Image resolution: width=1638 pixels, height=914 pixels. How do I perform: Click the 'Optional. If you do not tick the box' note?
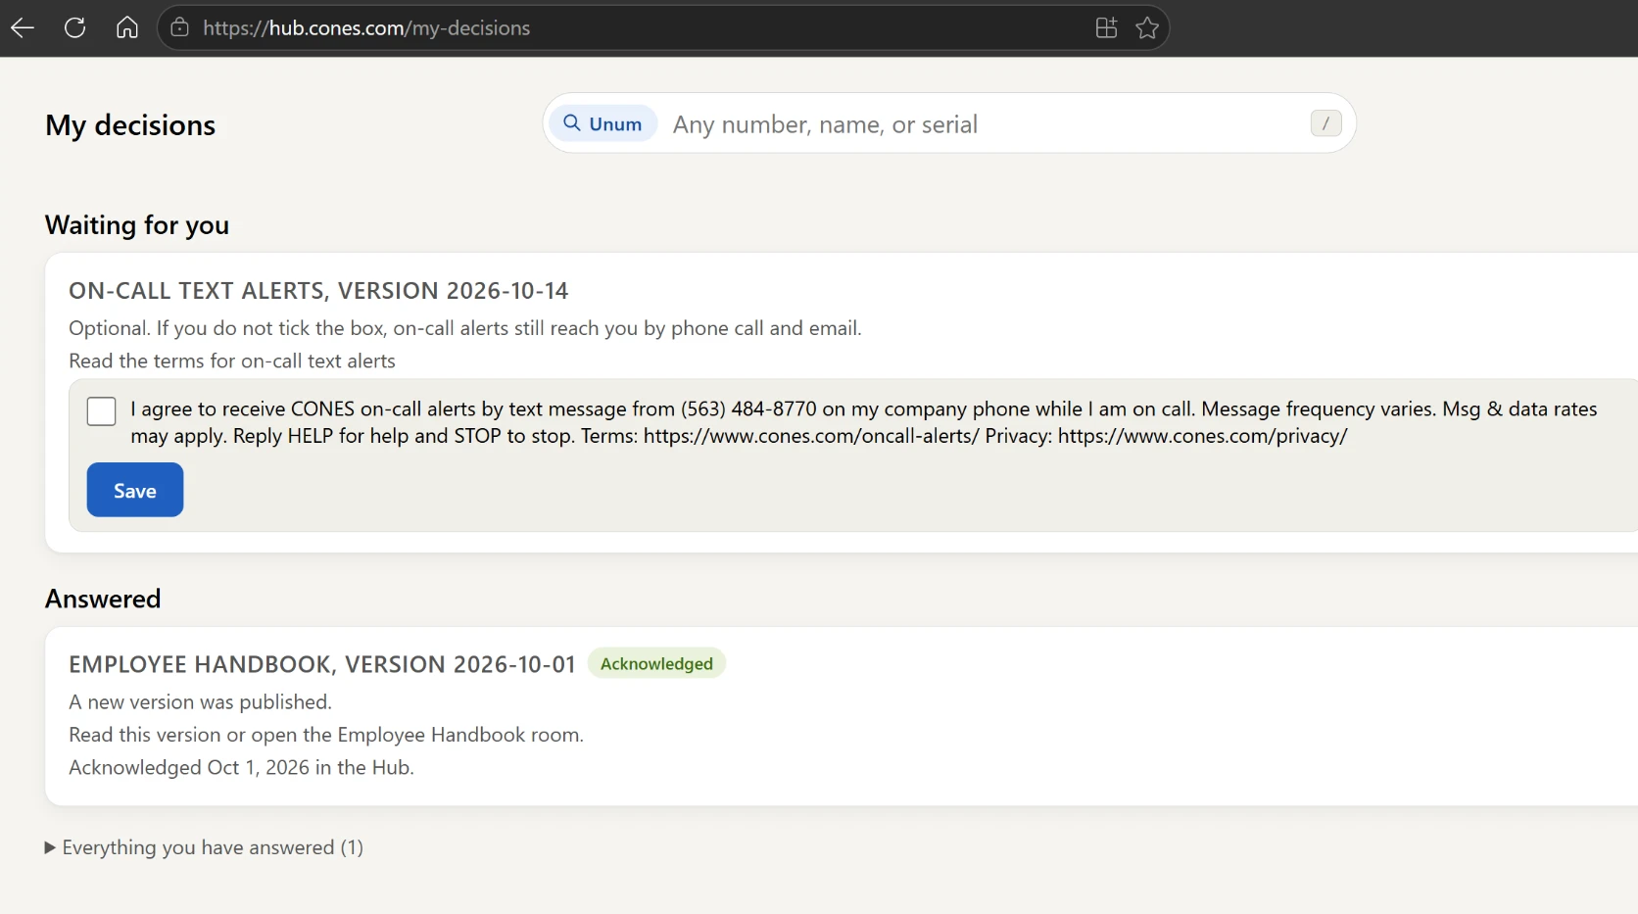tap(465, 328)
